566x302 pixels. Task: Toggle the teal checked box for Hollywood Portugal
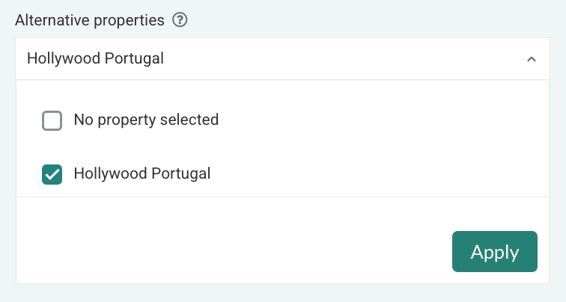[x=52, y=175]
